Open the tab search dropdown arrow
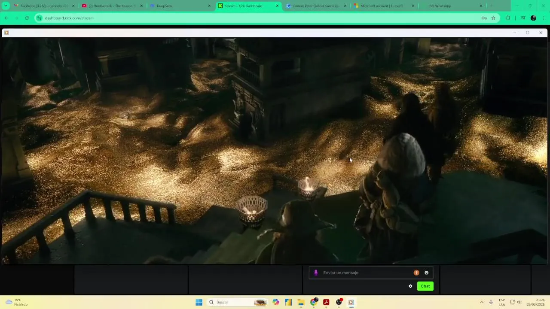The height and width of the screenshot is (309, 550). [6, 6]
